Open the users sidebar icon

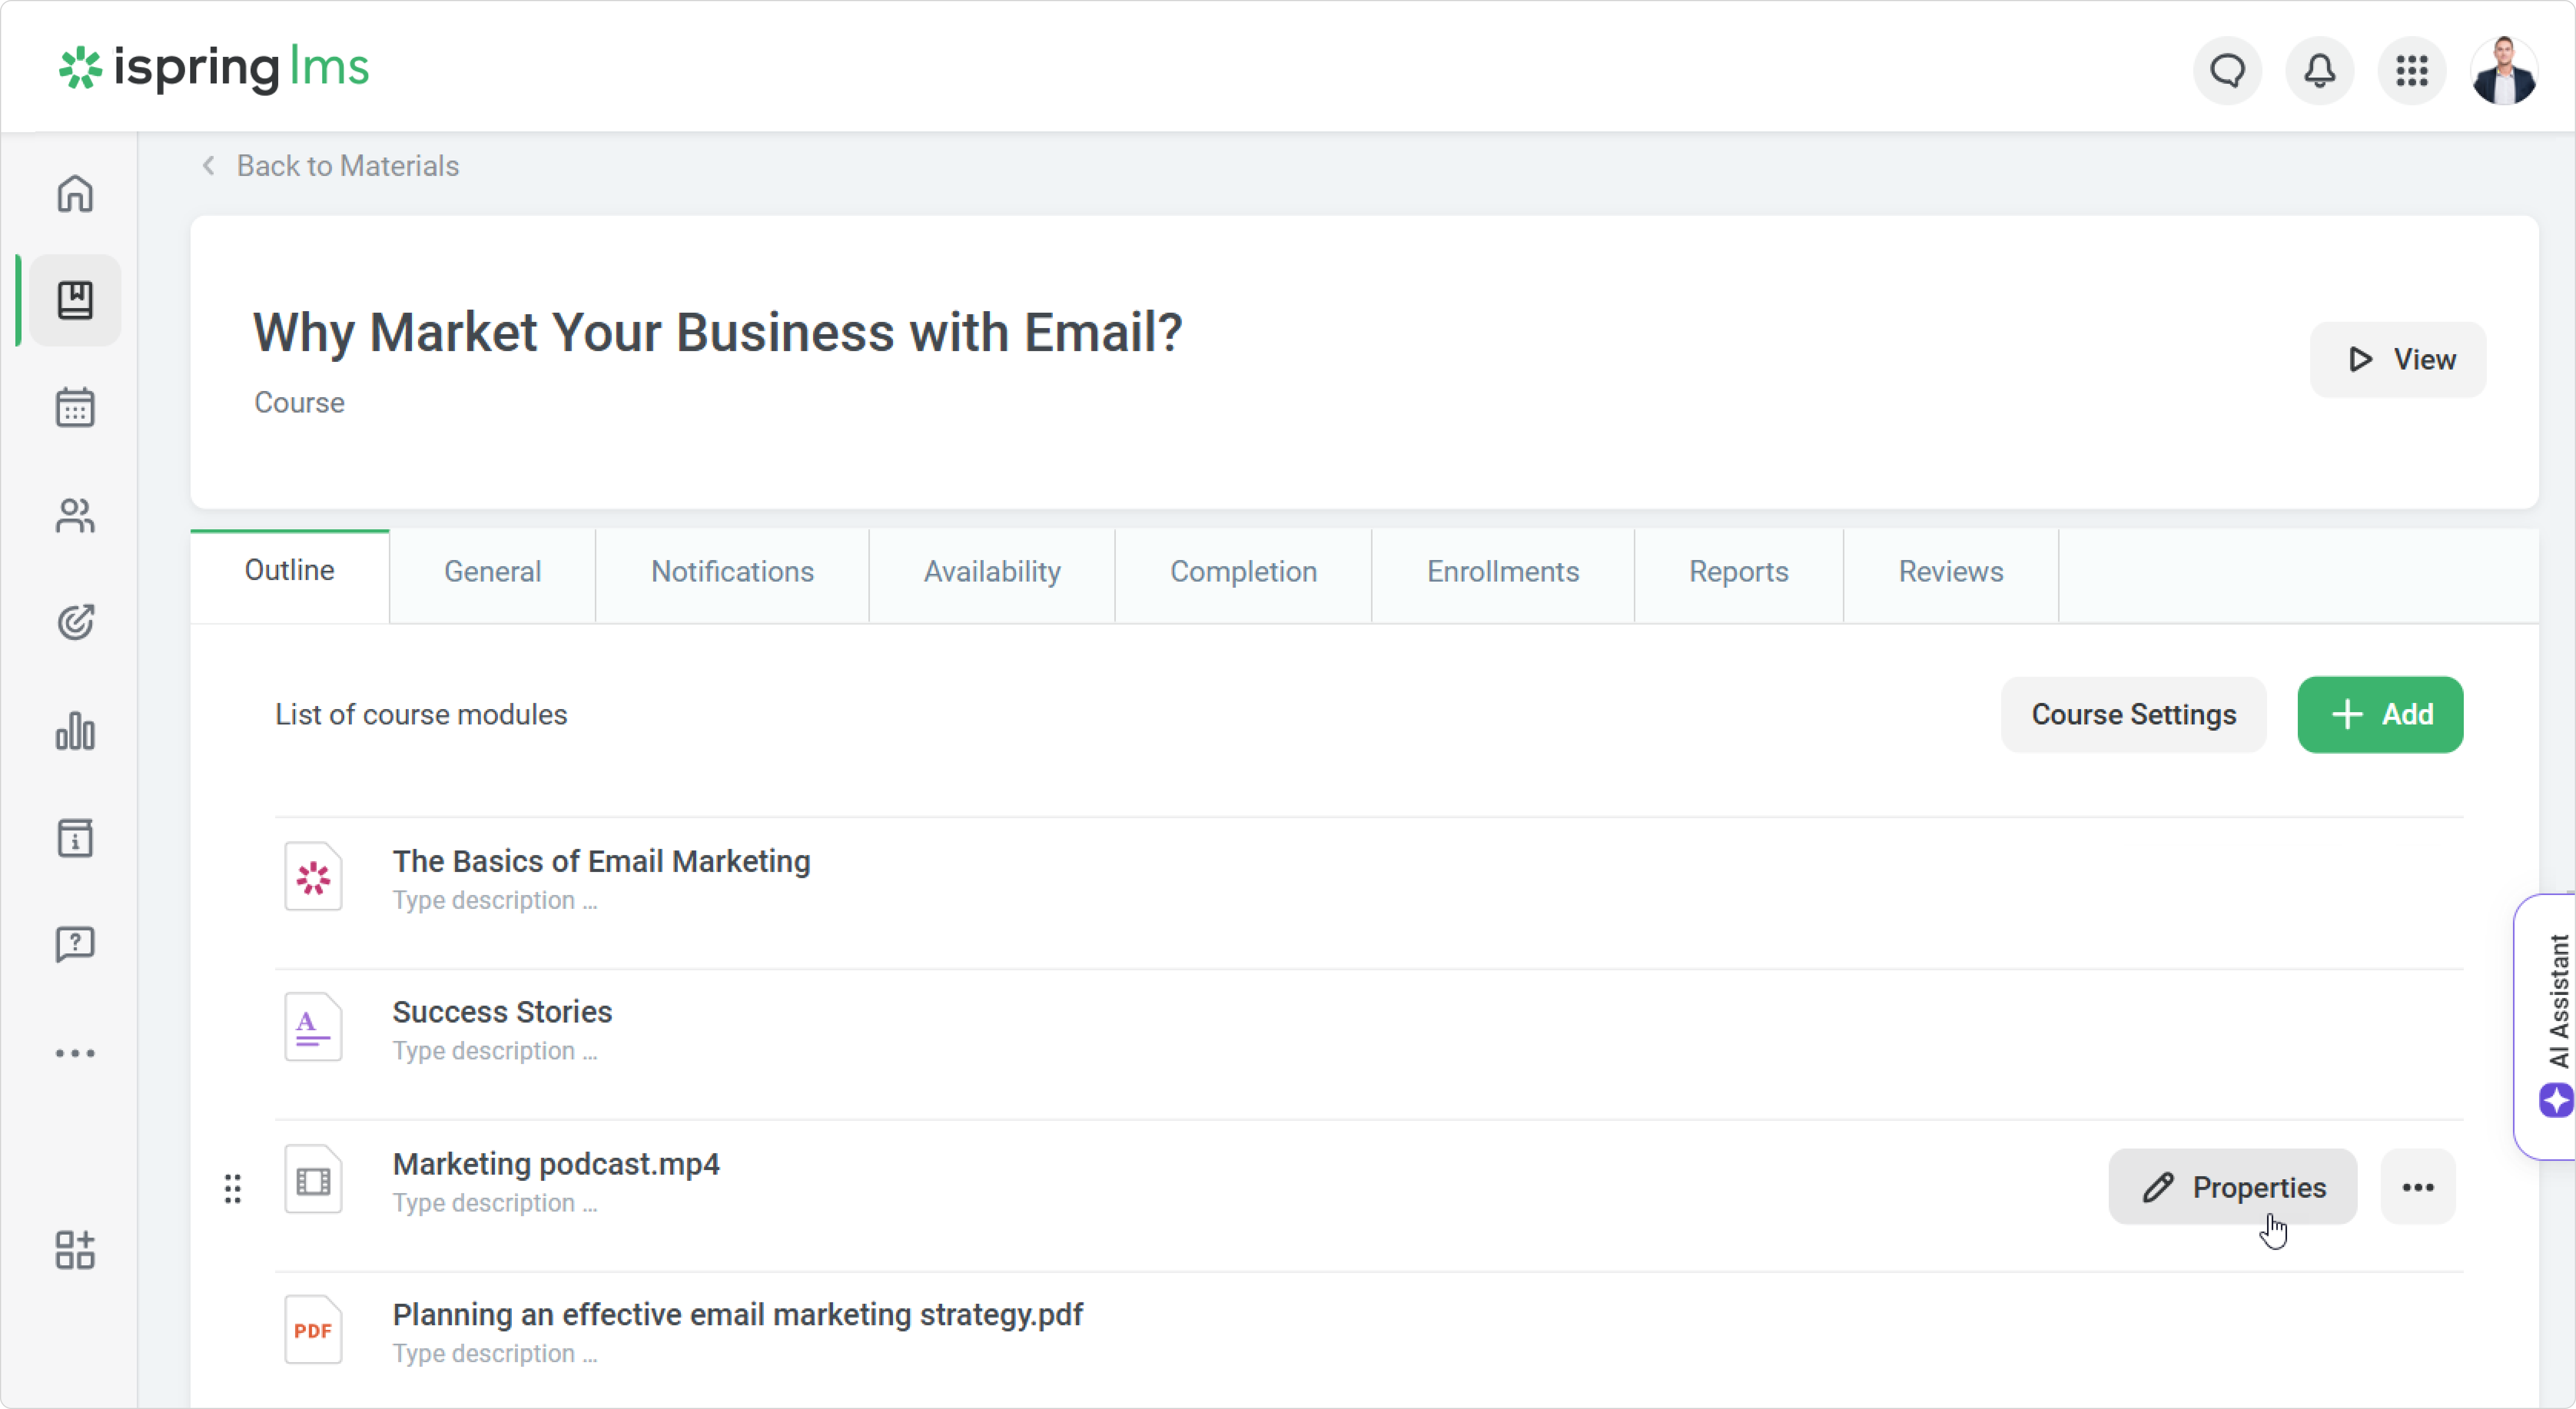point(75,516)
